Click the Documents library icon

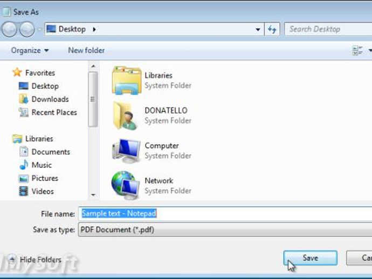24,152
